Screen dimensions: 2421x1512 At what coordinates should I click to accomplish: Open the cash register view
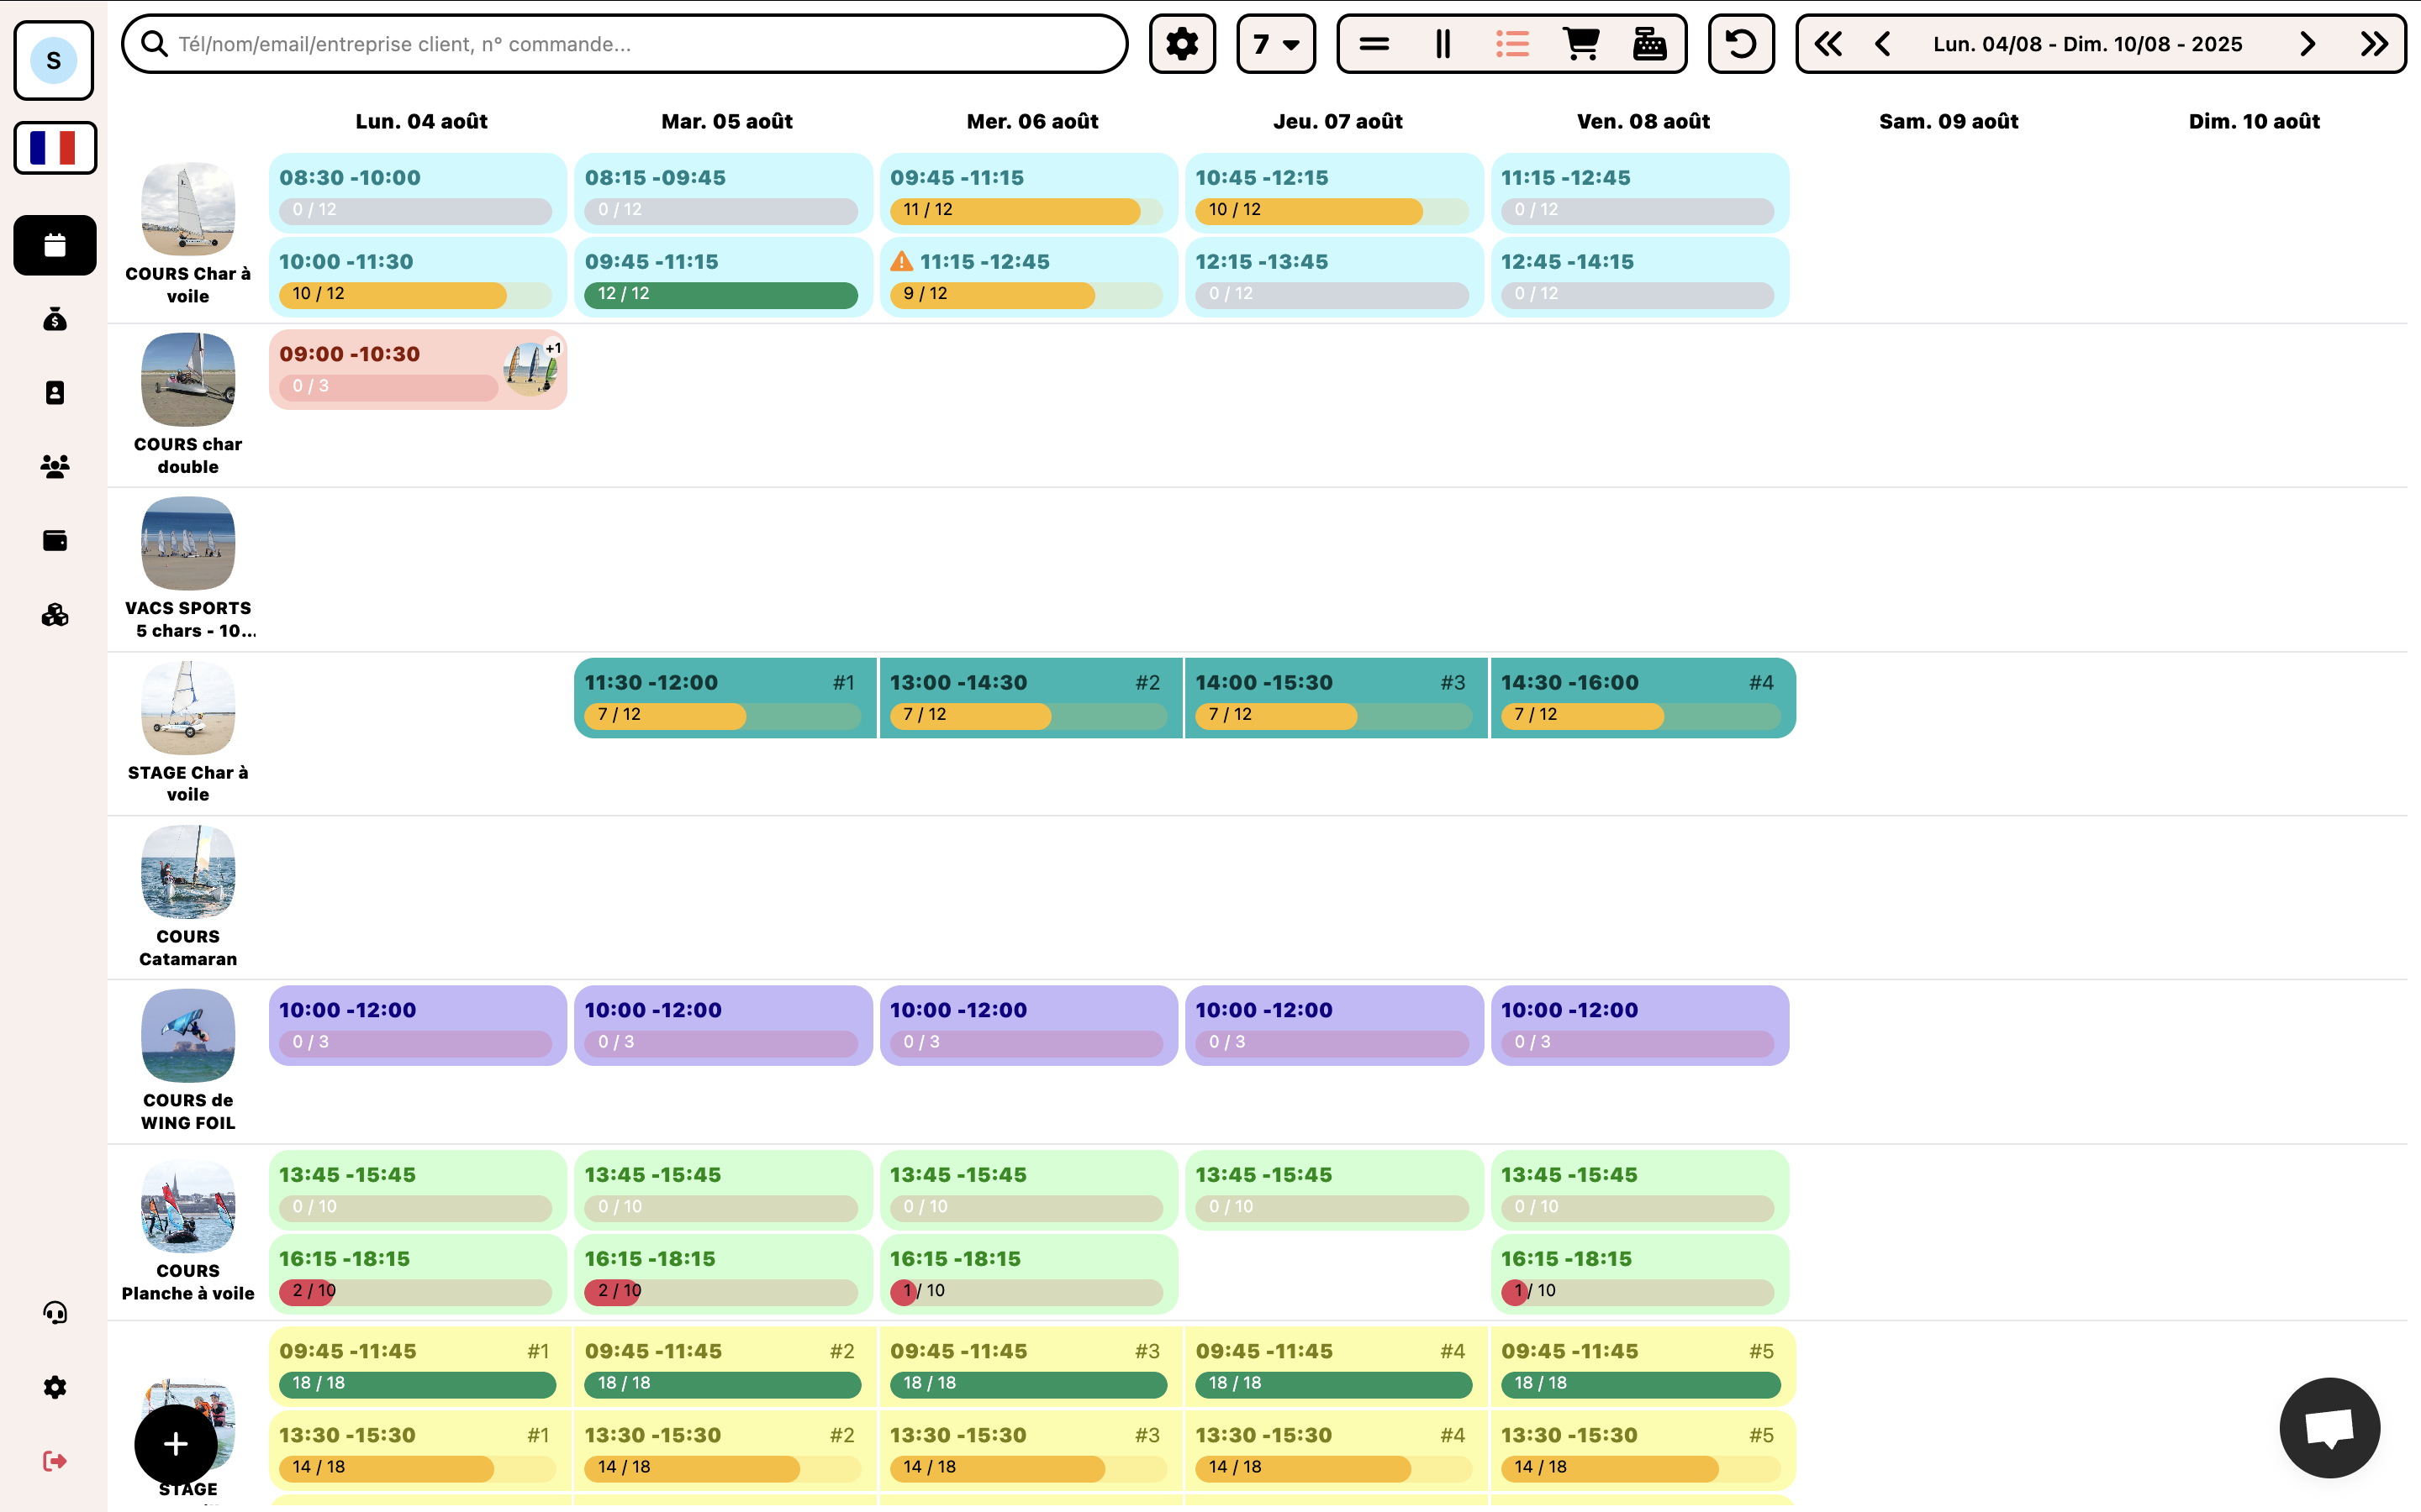click(x=1648, y=43)
